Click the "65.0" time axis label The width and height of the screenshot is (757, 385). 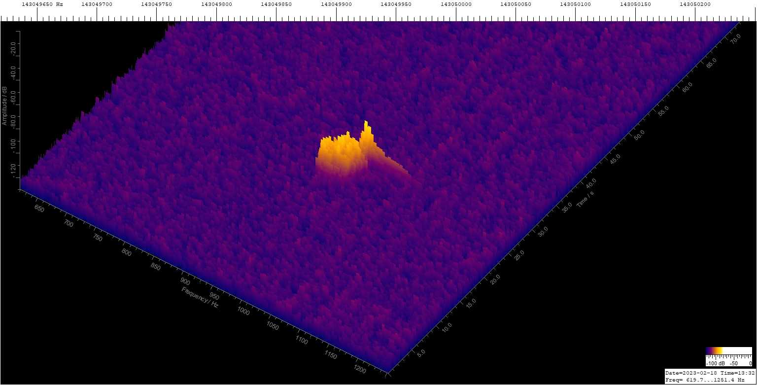711,64
